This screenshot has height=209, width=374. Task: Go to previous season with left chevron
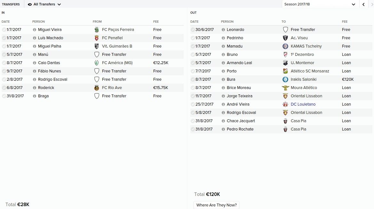pos(363,4)
